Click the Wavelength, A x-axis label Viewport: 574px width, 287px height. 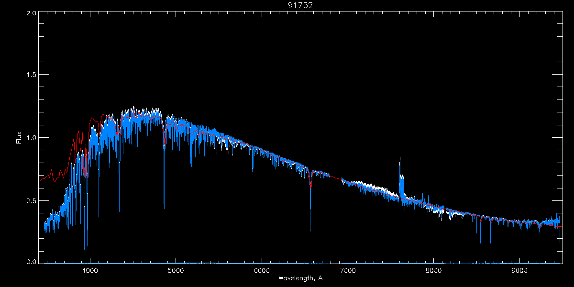(300, 278)
